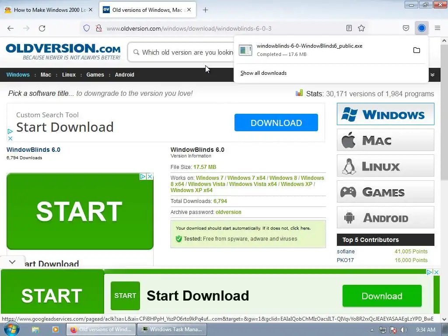The image size is (448, 336).
Task: Select the Mac nav menu item
Action: [45, 75]
